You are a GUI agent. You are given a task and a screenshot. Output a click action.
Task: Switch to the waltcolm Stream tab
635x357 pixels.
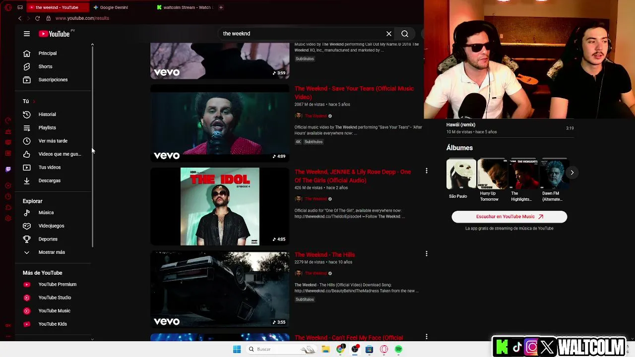(x=185, y=7)
